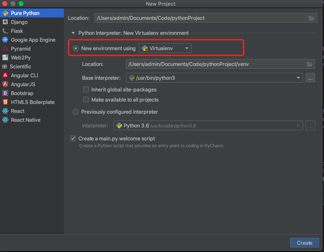324x252 pixels.
Task: Click the Create button
Action: click(x=304, y=243)
